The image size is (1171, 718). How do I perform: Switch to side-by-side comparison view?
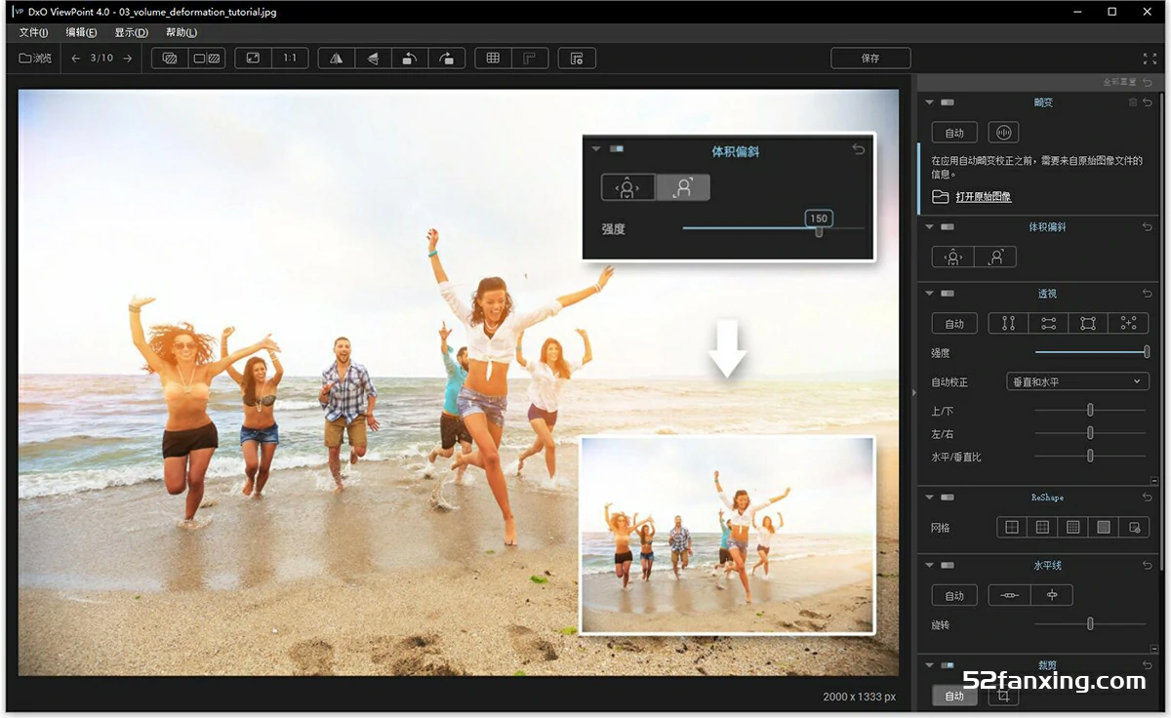tap(207, 59)
